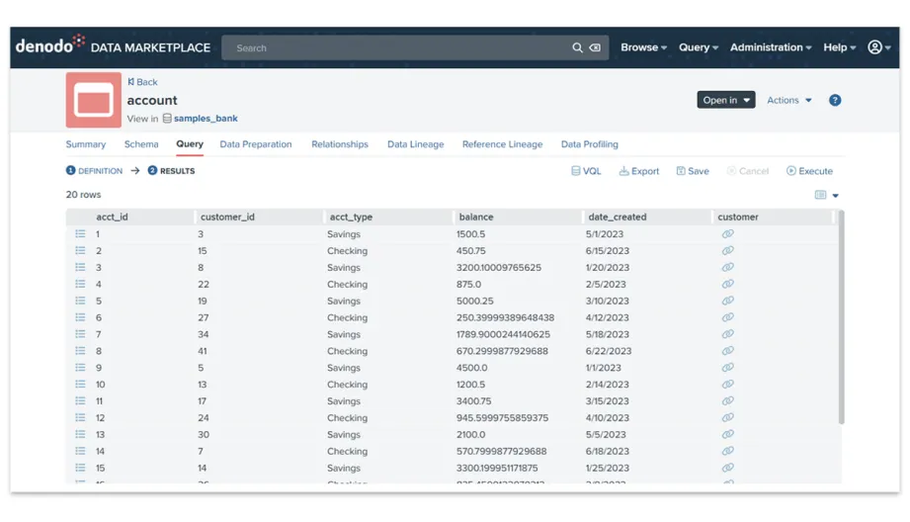Select the Query tab
The image size is (910, 522).
190,144
